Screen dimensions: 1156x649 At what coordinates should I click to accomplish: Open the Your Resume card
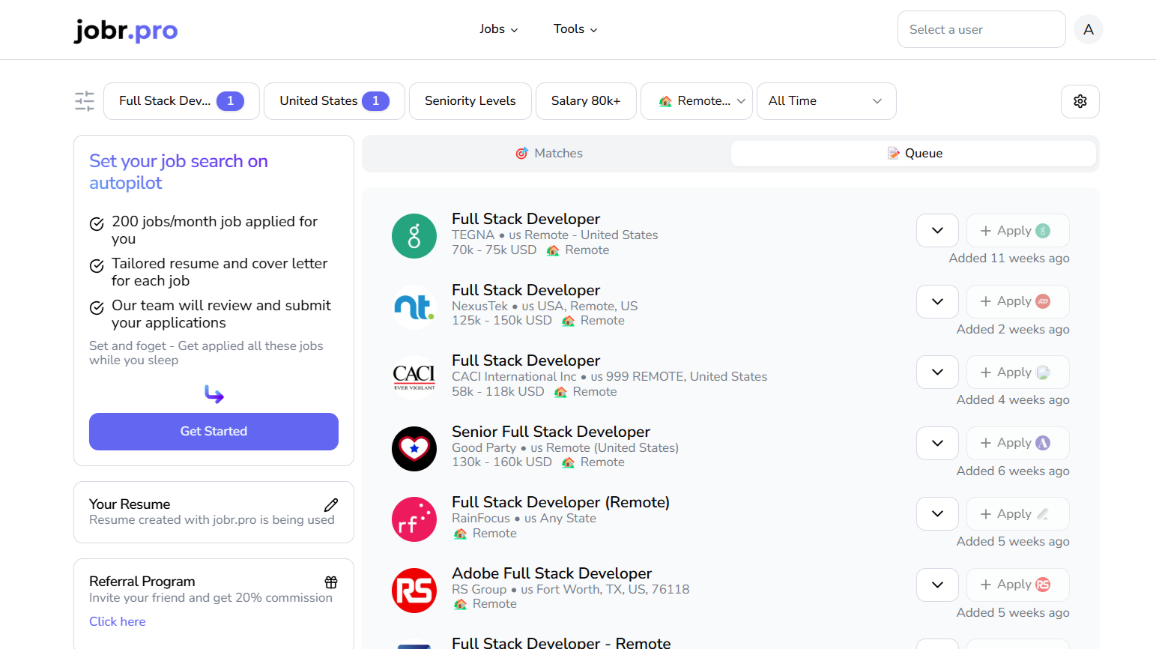pos(214,512)
